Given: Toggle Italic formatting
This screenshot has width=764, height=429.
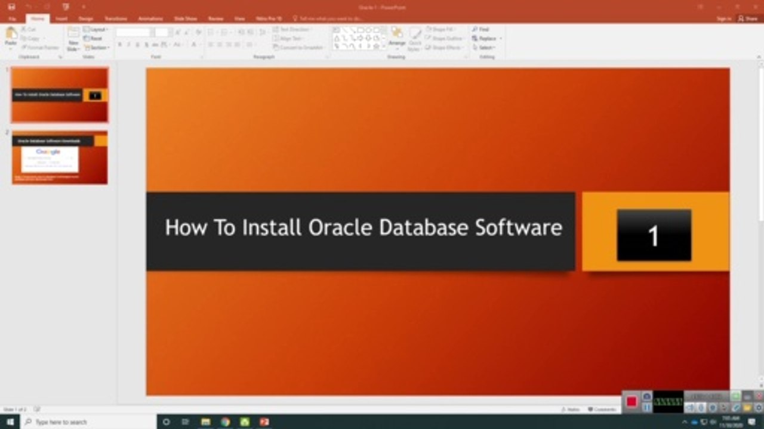Looking at the screenshot, I should (x=128, y=45).
